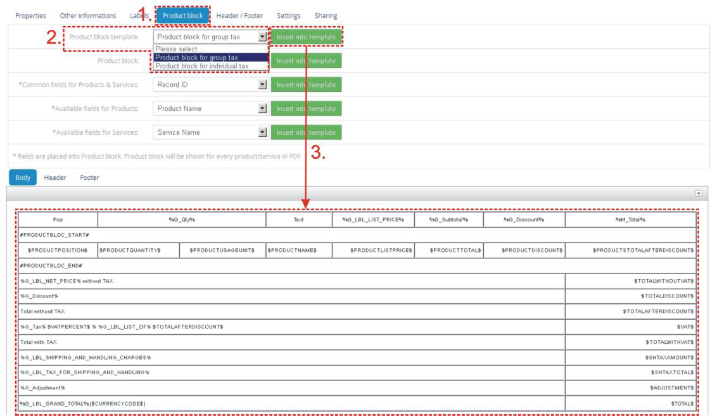
Task: Click the %G_LBL_LIST_PRICE% header cell
Action: pos(373,220)
